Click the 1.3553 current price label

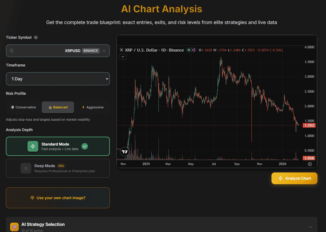tap(309, 125)
